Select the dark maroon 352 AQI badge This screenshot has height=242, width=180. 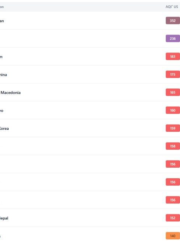tap(173, 21)
